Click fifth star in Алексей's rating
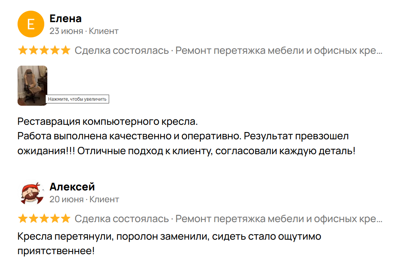Screen dimensions: 401x274 pyautogui.click(x=66, y=218)
